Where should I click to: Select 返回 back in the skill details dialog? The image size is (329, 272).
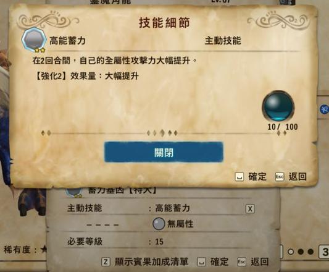(298, 177)
